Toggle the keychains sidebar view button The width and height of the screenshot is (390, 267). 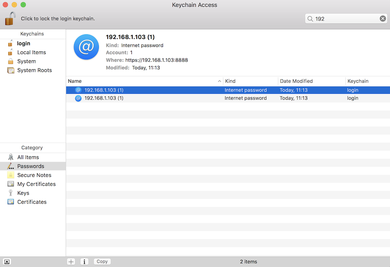(x=7, y=262)
